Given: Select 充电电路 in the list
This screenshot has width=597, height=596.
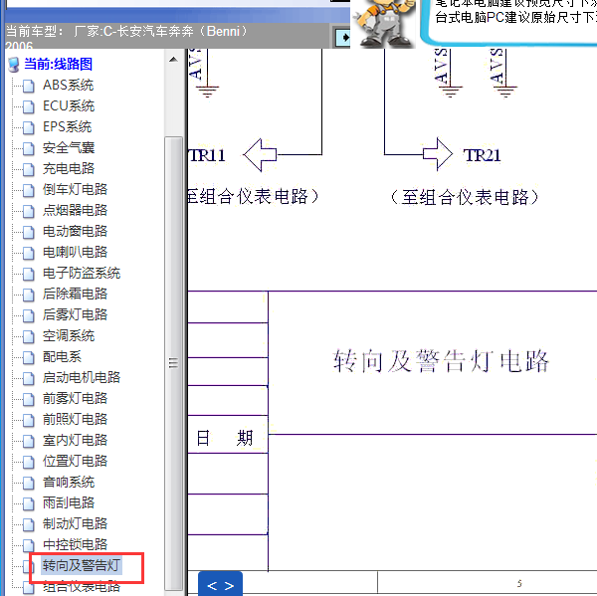Looking at the screenshot, I should 69,168.
